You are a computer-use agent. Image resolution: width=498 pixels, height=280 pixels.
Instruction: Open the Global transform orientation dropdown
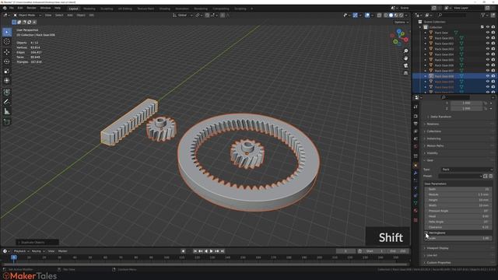click(183, 16)
